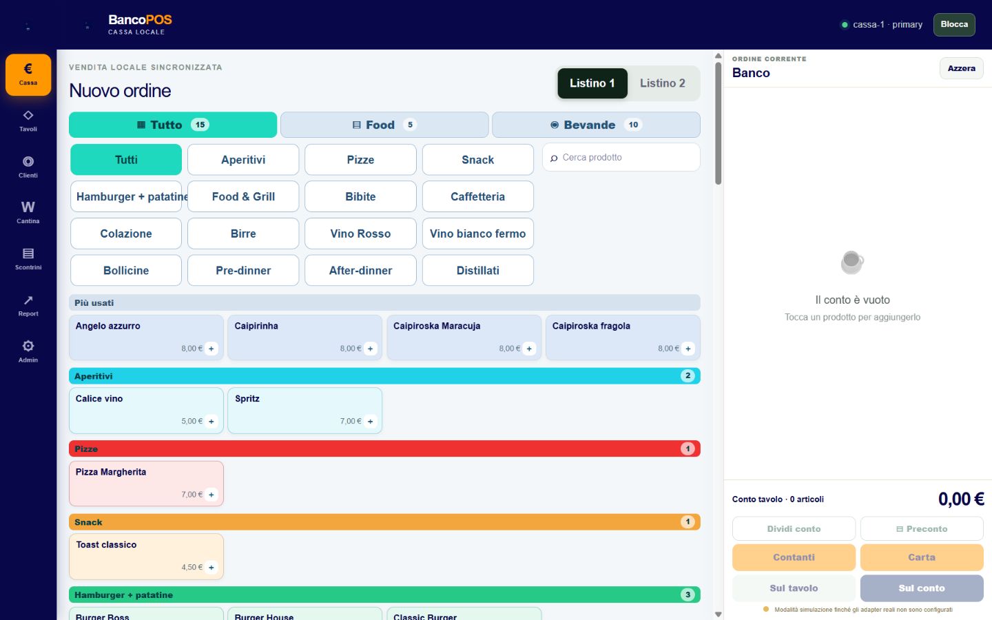992x620 pixels.
Task: Filter by Distillati subcategory
Action: pyautogui.click(x=478, y=271)
